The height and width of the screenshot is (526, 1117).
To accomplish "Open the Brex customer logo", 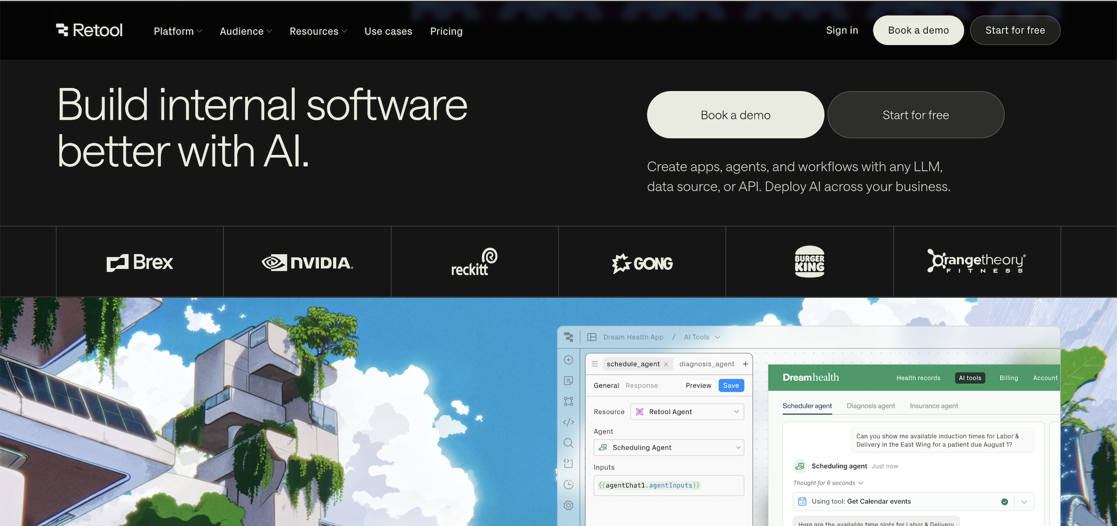I will pyautogui.click(x=140, y=262).
